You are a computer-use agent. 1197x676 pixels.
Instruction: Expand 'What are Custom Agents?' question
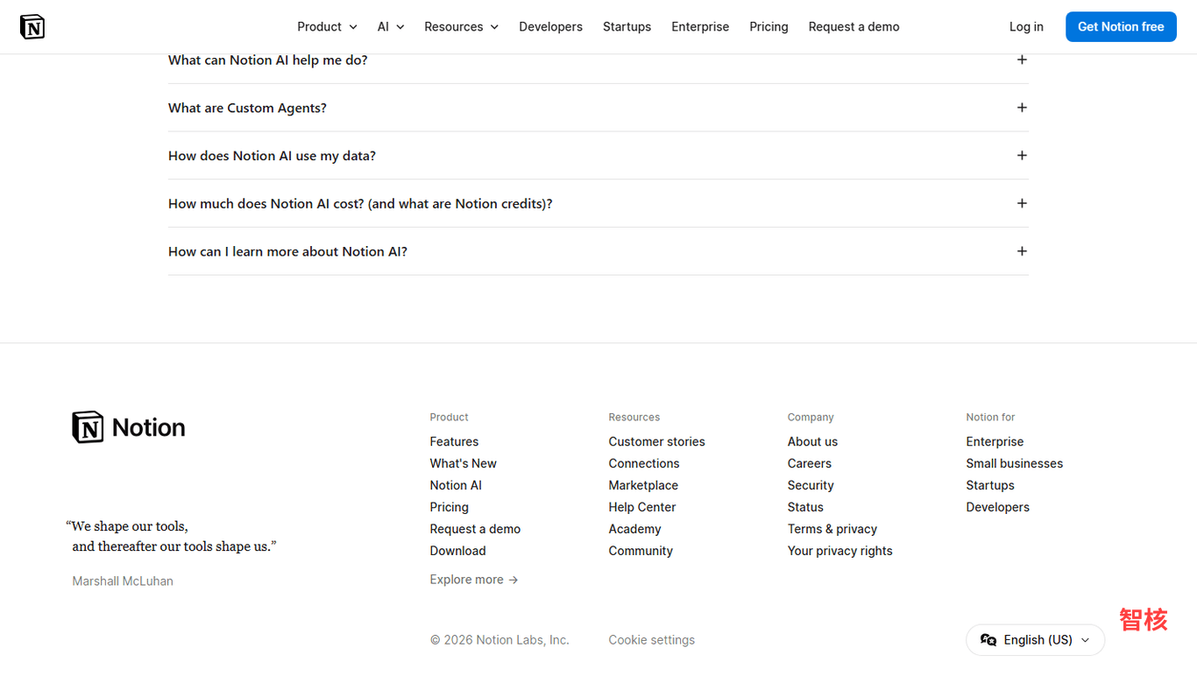point(598,108)
